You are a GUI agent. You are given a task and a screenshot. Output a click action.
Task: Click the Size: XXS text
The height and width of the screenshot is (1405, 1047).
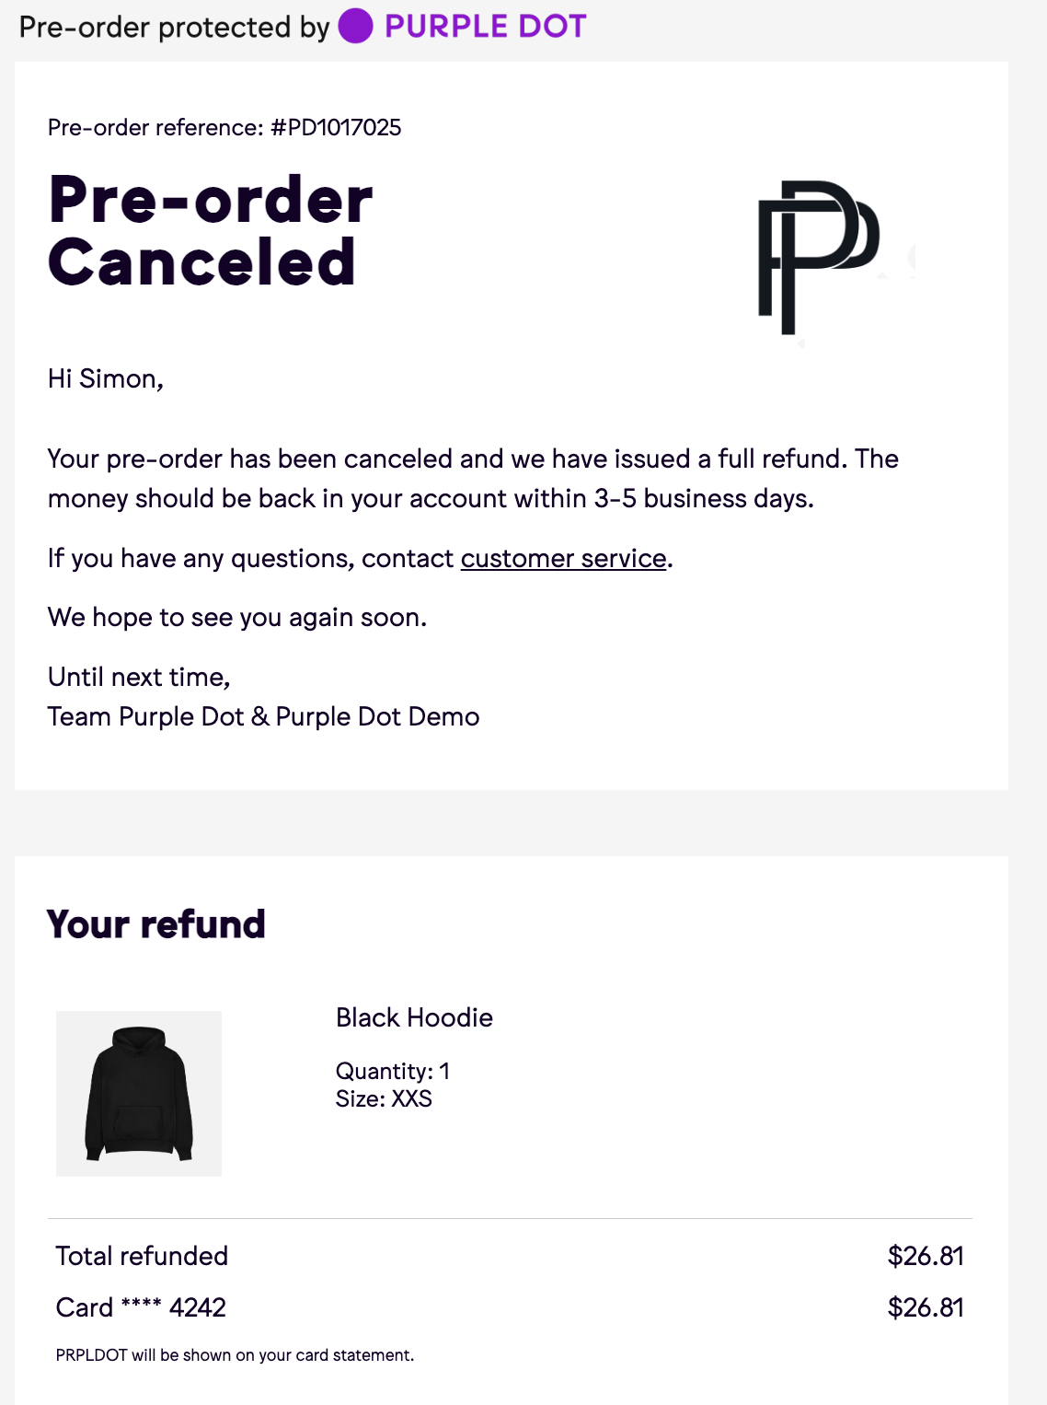384,1098
